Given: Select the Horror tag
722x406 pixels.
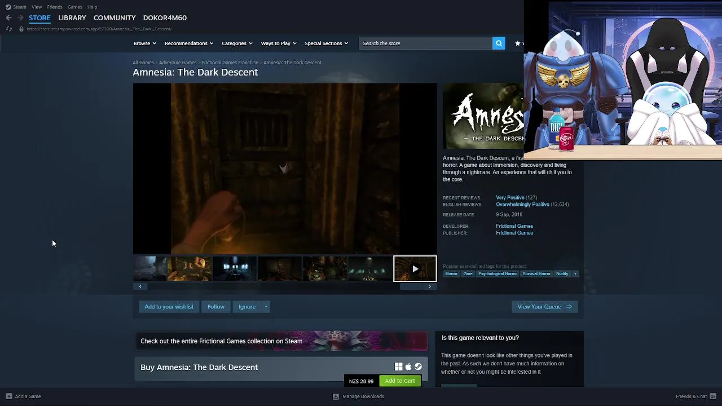Looking at the screenshot, I should [x=451, y=274].
